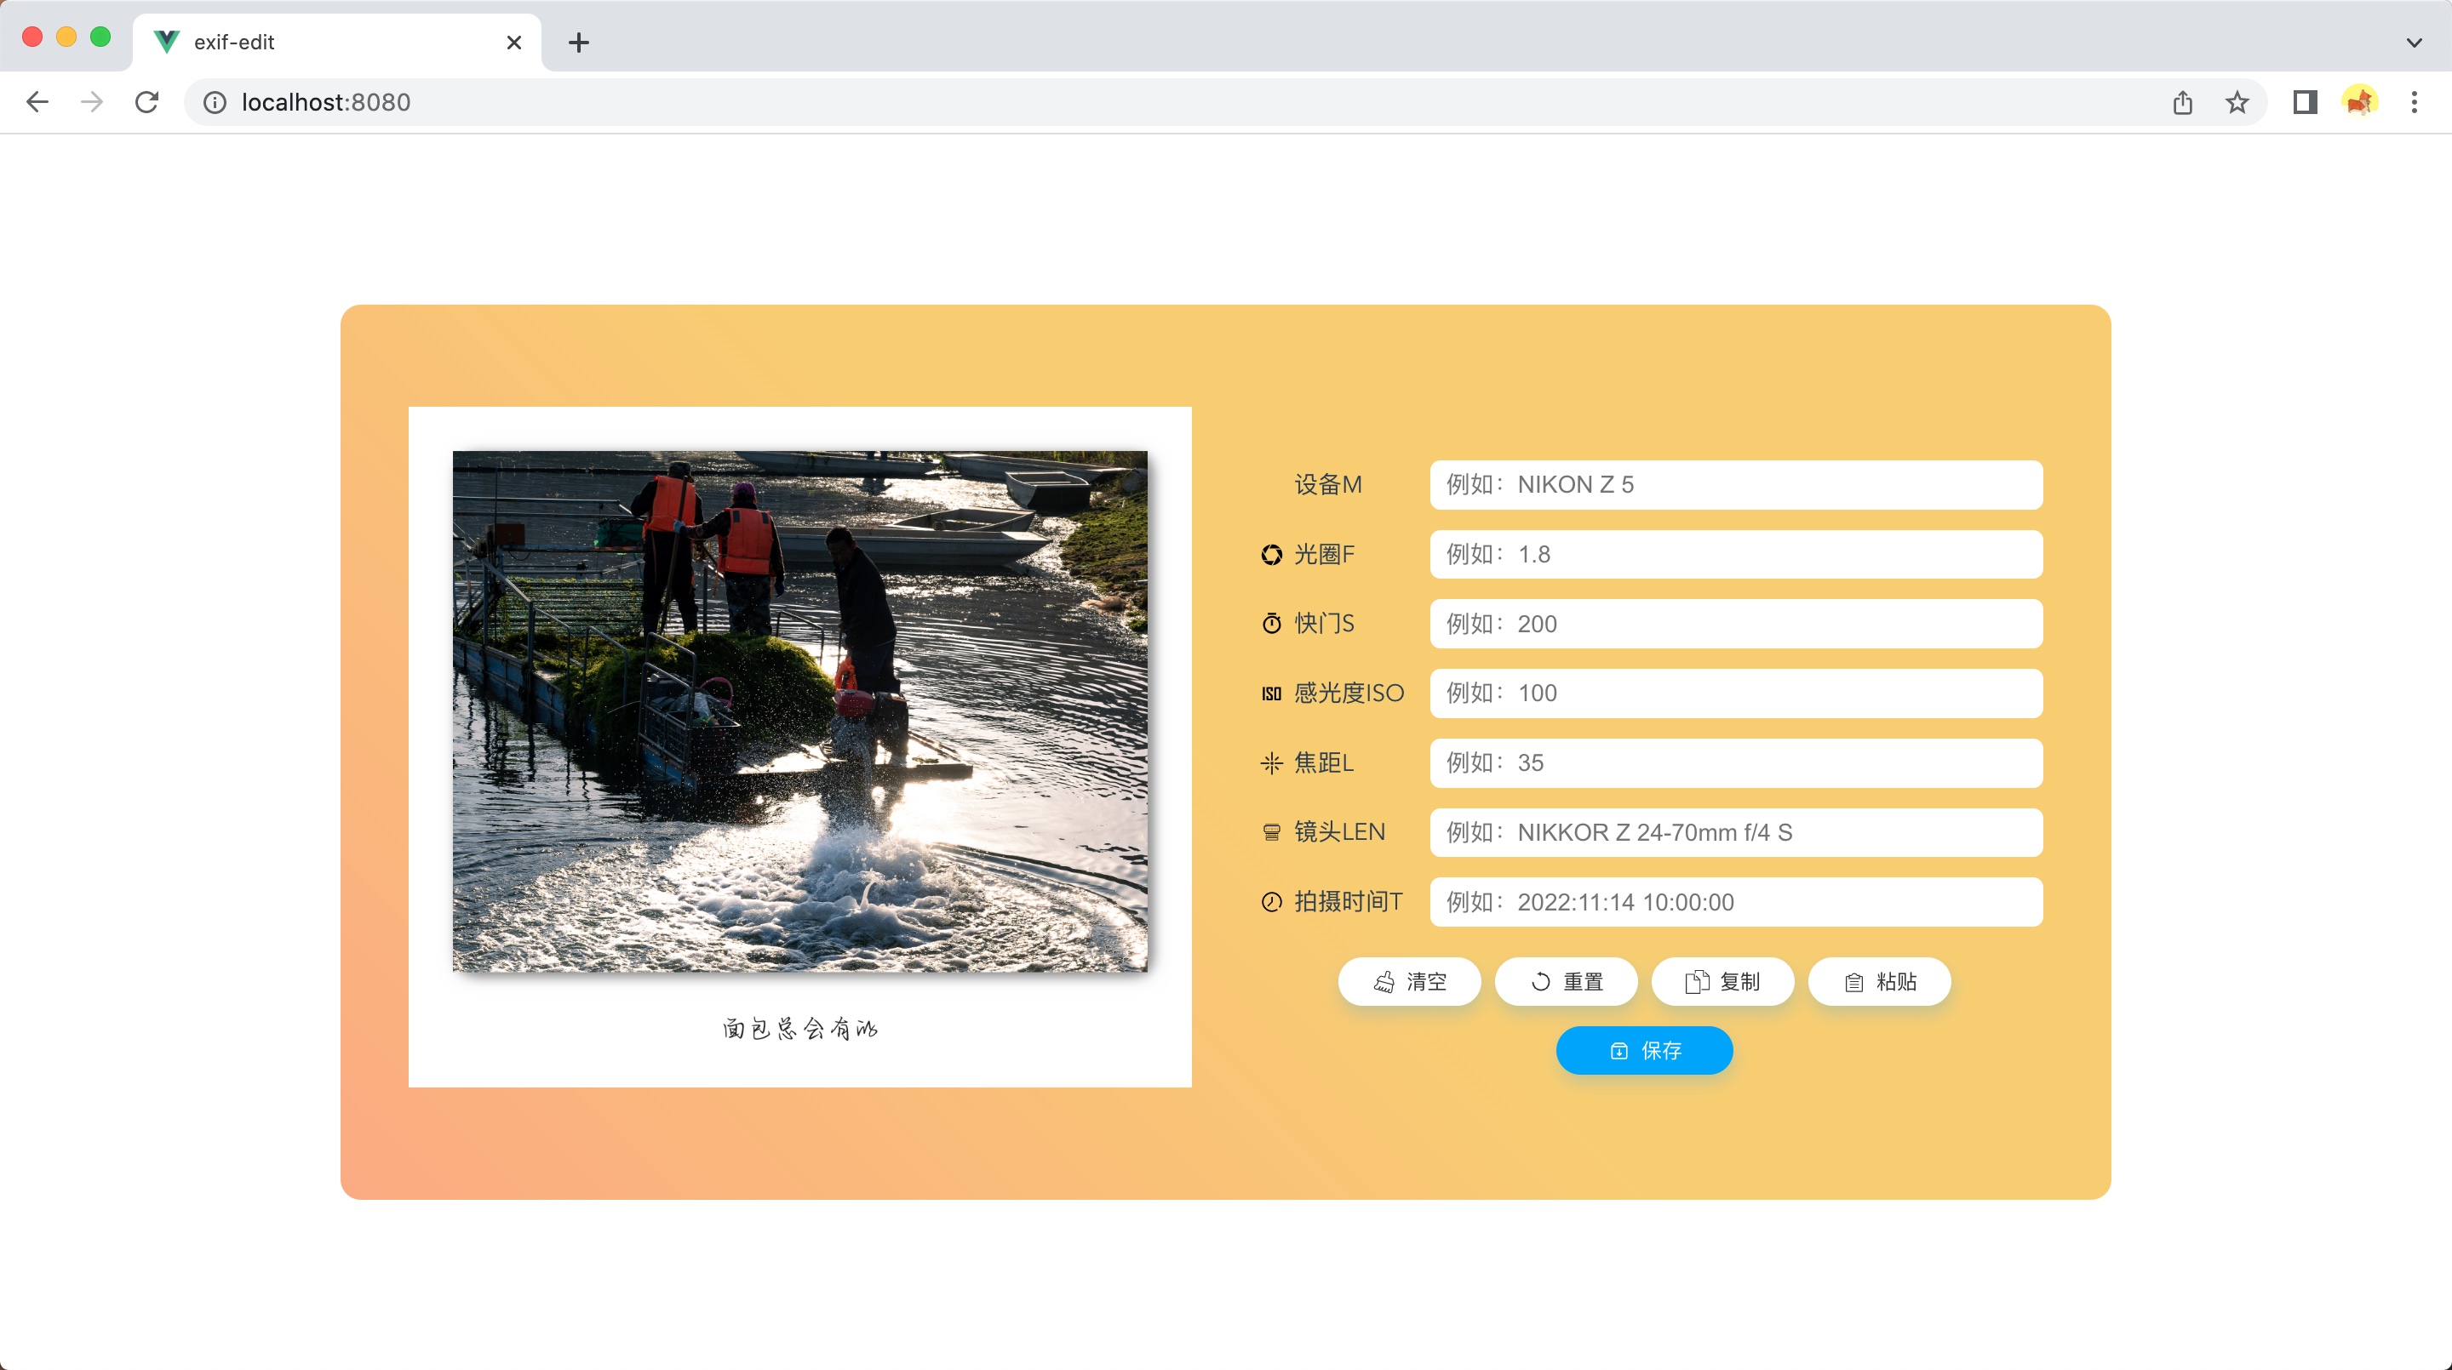Expand the tab search chevron
The height and width of the screenshot is (1370, 2452).
(x=2414, y=42)
